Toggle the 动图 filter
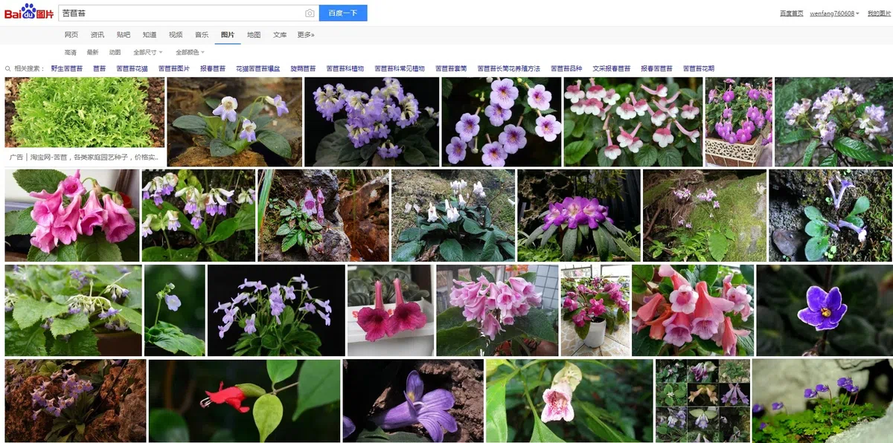 [115, 53]
